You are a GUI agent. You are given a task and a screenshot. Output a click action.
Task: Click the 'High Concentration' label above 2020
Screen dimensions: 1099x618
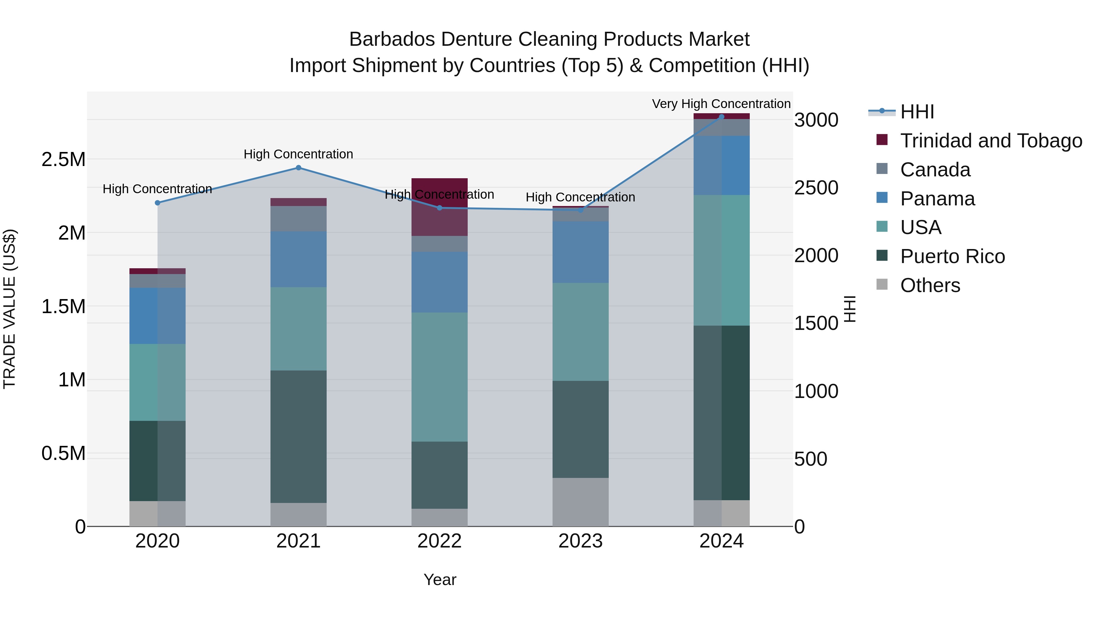158,189
